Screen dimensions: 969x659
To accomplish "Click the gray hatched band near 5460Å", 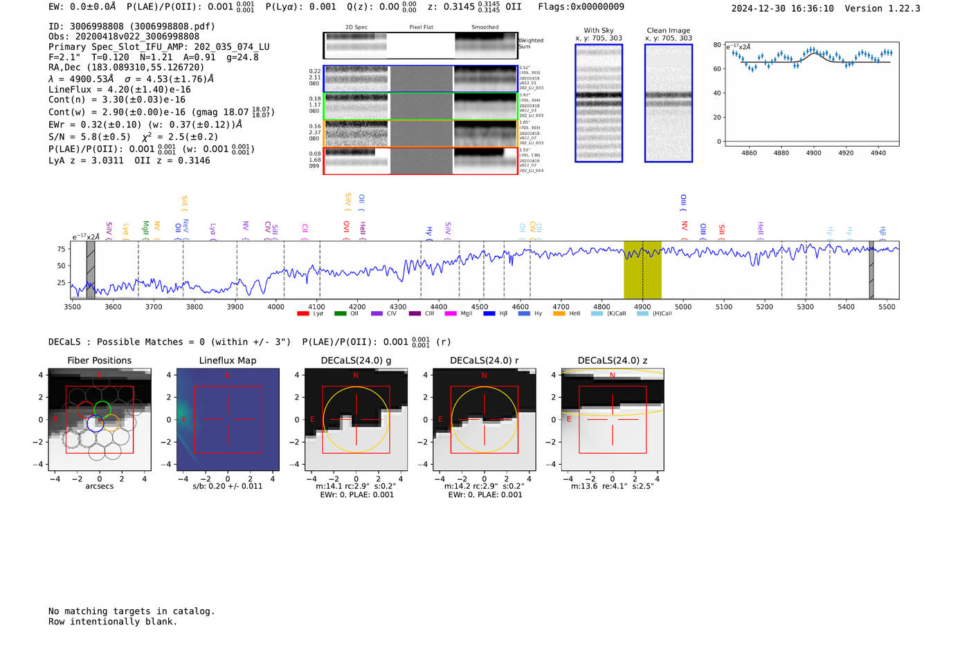I will pyautogui.click(x=872, y=270).
